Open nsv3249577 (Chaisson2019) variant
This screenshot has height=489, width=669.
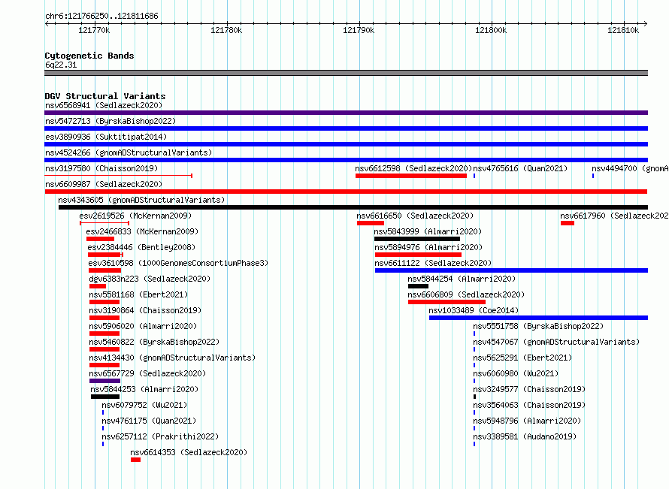pyautogui.click(x=529, y=389)
